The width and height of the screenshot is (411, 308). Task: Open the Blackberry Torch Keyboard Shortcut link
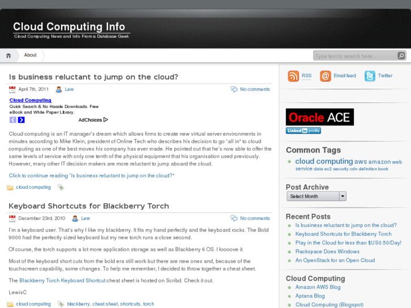point(62,280)
